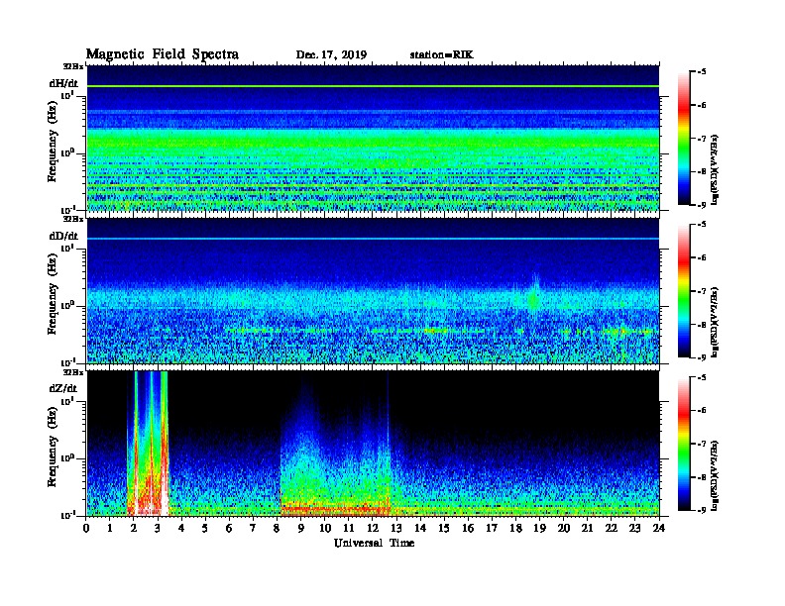Click the dD/dt panel color scale bar
Screen dimensions: 785x606
(684, 291)
